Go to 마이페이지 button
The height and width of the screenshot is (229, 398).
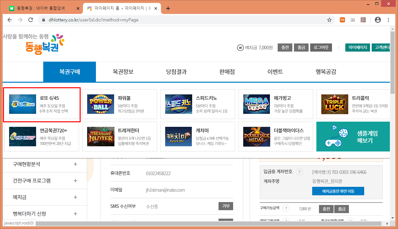click(x=358, y=47)
